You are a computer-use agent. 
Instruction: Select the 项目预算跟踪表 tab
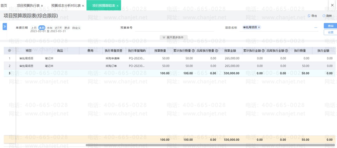pos(104,6)
